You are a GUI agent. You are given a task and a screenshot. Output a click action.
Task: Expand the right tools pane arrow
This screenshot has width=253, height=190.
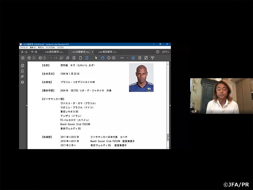169,105
